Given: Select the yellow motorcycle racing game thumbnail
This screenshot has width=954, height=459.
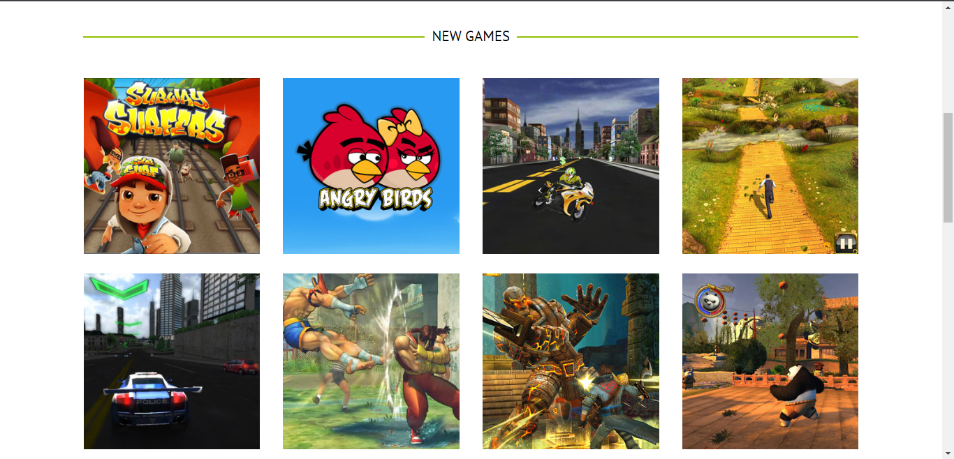Looking at the screenshot, I should tap(571, 166).
